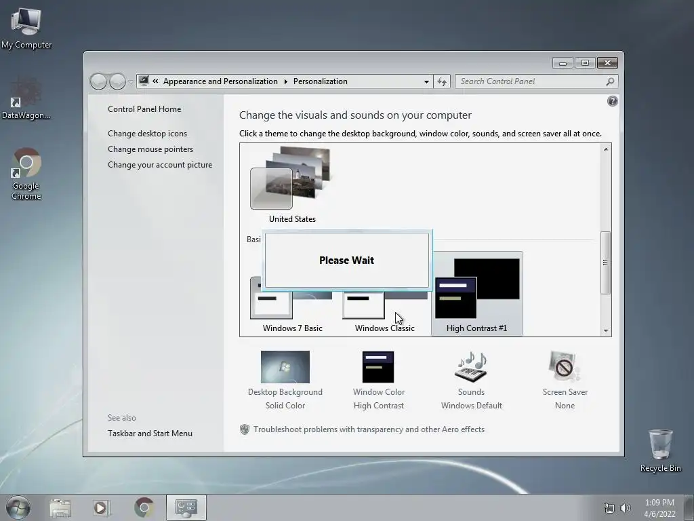The width and height of the screenshot is (694, 521).
Task: Open Desktop Background settings
Action: [285, 380]
